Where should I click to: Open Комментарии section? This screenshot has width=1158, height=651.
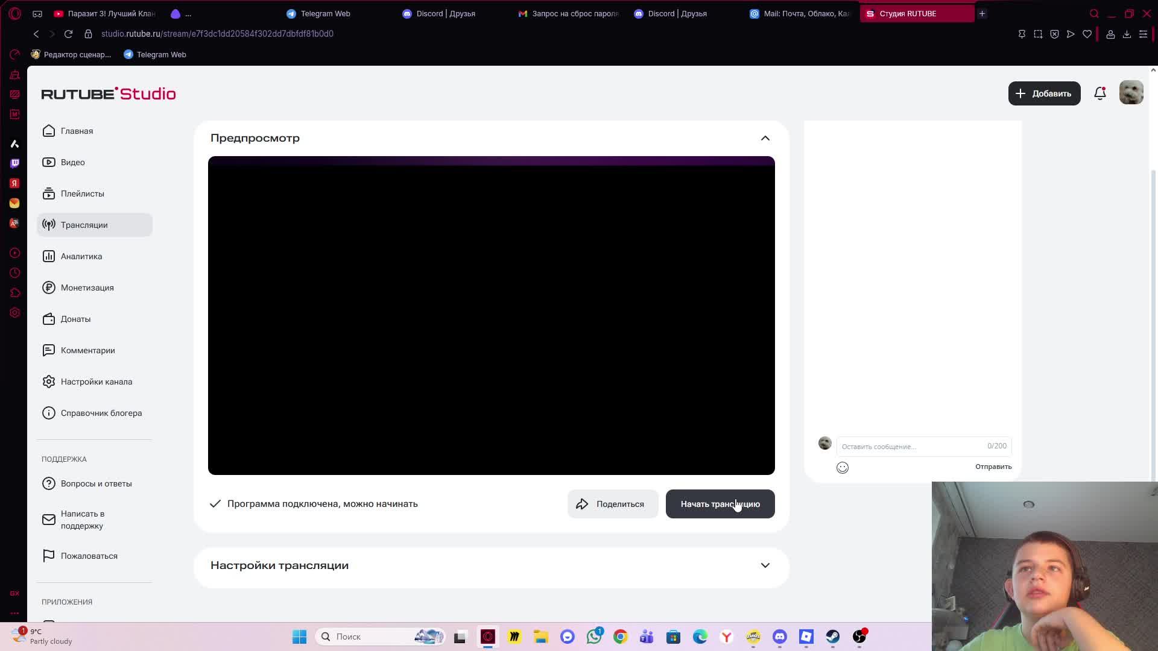(x=95, y=350)
